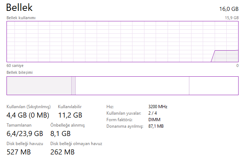Select the in-use segment of memory composition bar
244x157 pixels.
(39, 86)
